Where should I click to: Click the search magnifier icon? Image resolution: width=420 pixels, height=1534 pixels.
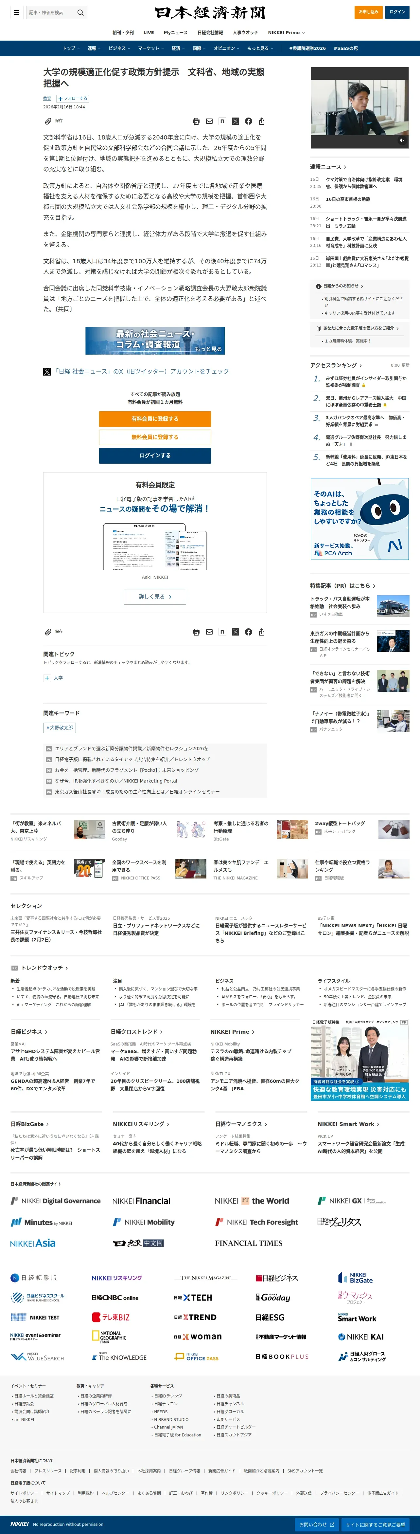(x=80, y=12)
